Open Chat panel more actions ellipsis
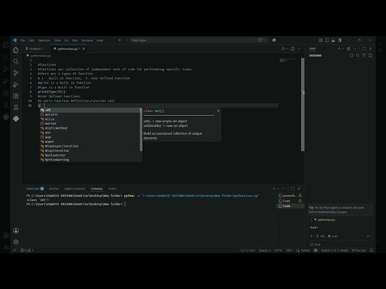386x289 pixels. click(x=355, y=49)
